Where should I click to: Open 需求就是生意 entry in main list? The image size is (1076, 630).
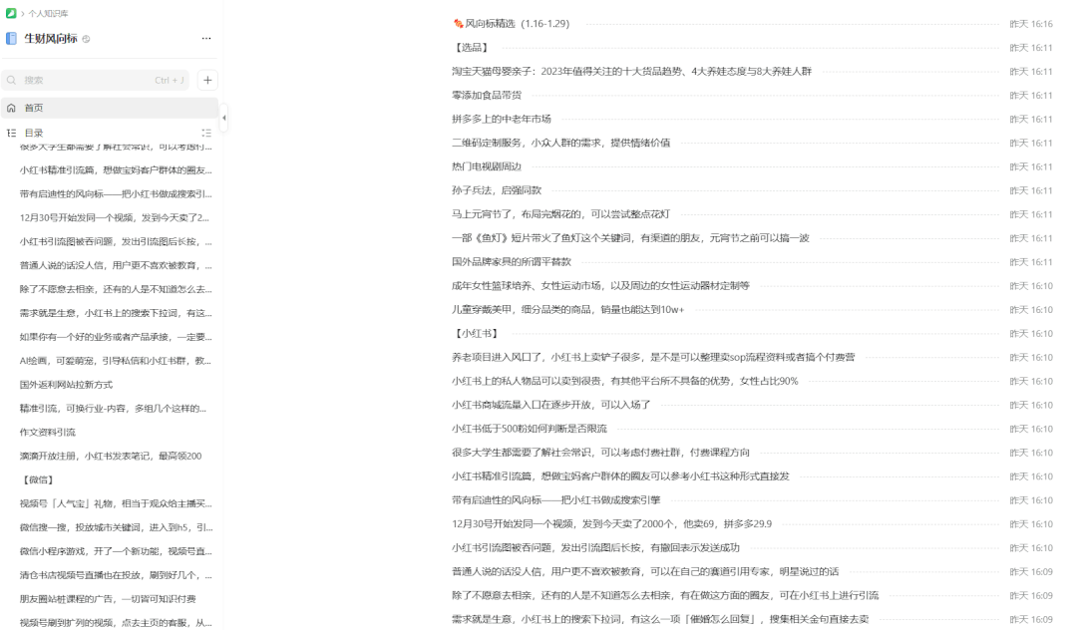click(x=661, y=620)
